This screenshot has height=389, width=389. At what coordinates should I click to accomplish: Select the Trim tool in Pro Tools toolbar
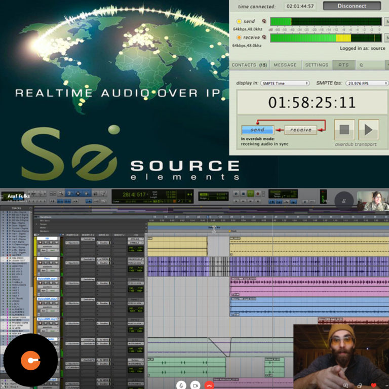tap(69, 193)
